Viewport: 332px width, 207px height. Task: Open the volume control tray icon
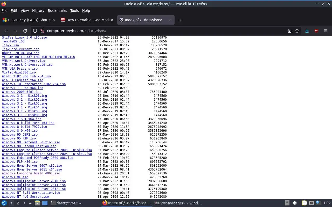tap(295, 203)
